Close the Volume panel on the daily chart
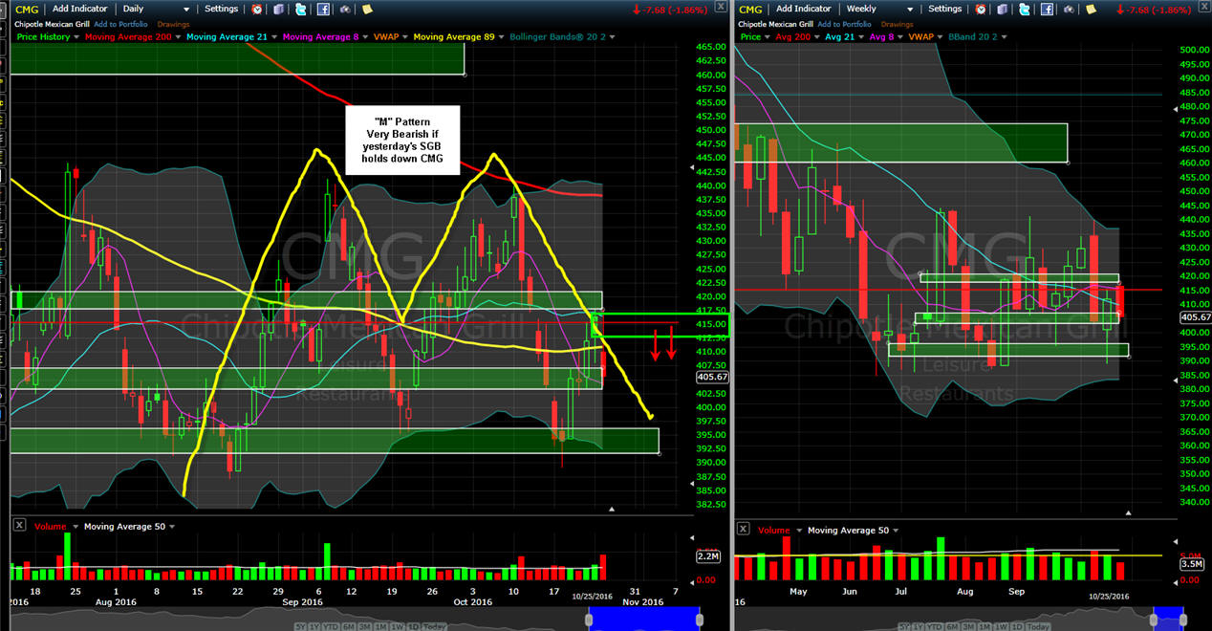This screenshot has width=1212, height=631. [19, 527]
